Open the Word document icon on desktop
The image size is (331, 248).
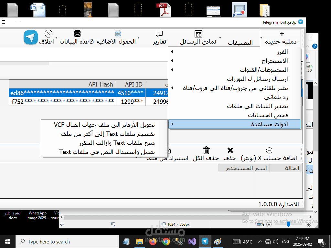[38, 10]
